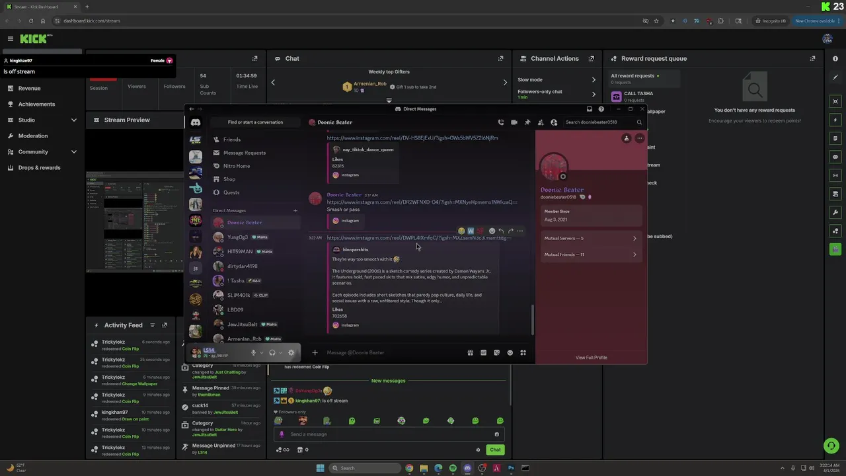Show previous weekly top gifter
Screen dimensions: 846x476
tap(273, 83)
